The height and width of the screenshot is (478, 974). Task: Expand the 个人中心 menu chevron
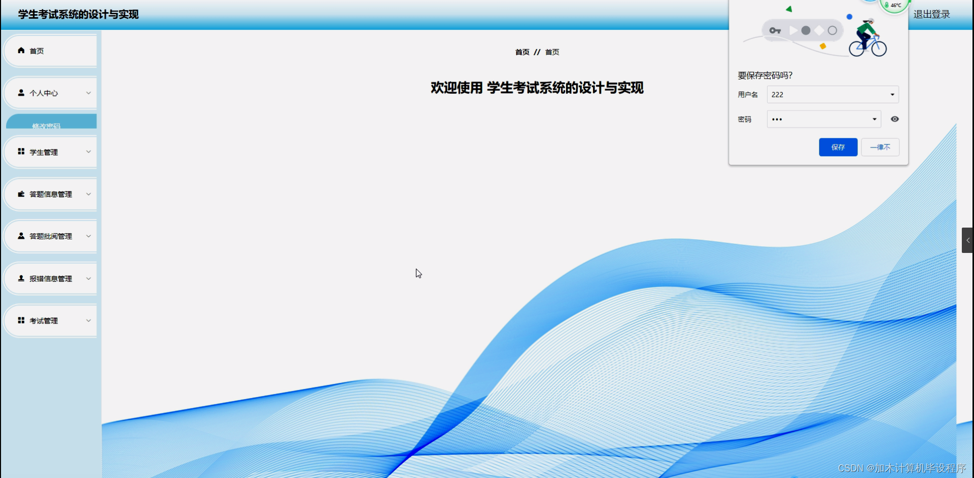[x=88, y=93]
